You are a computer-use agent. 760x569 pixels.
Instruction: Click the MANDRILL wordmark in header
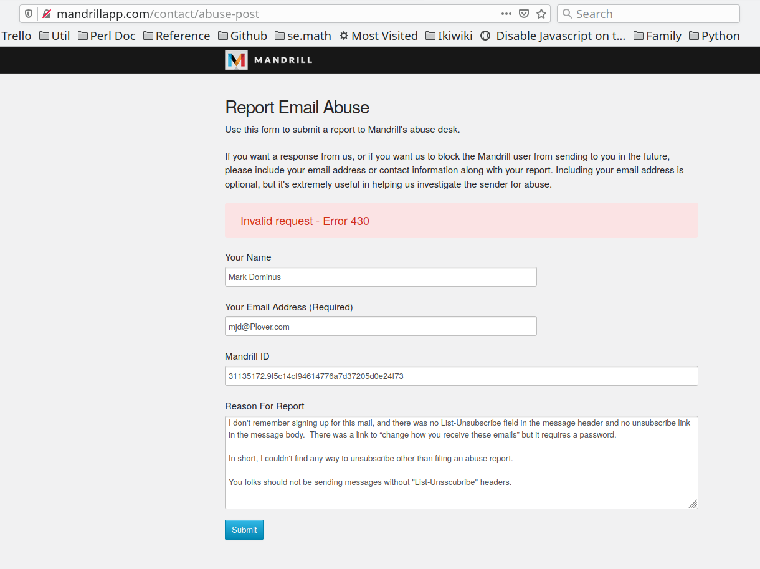(283, 60)
